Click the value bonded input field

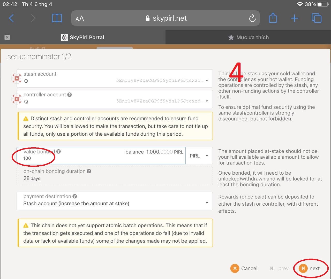click(x=101, y=158)
